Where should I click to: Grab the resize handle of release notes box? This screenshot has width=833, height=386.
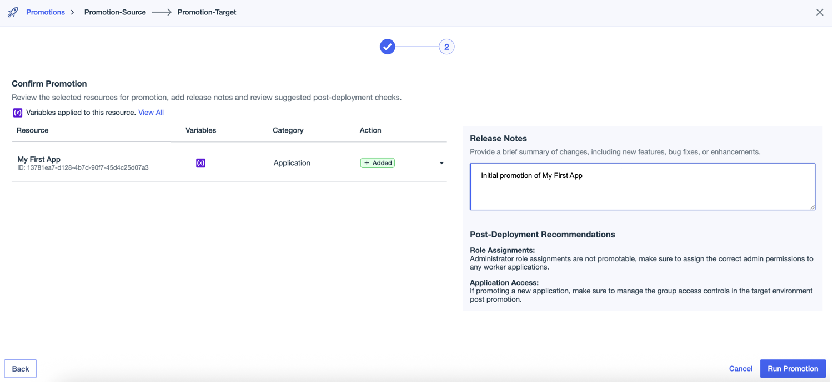coord(812,207)
